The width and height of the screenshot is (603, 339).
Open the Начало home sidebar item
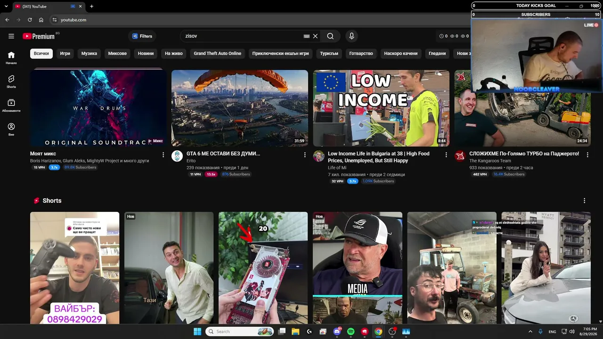(11, 58)
